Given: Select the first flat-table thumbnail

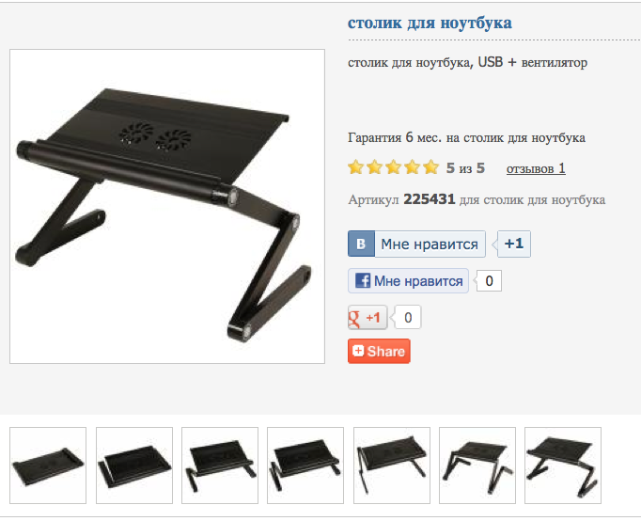Looking at the screenshot, I should point(48,466).
